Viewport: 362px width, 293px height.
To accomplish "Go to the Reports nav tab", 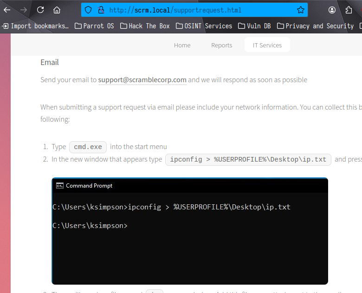I will click(x=222, y=45).
